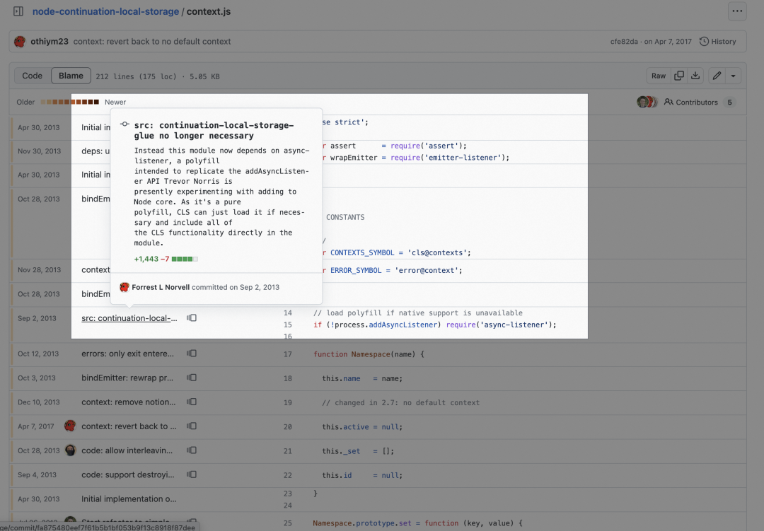The width and height of the screenshot is (764, 531).
Task: Click the Older-Newer age color scale
Action: 69,102
